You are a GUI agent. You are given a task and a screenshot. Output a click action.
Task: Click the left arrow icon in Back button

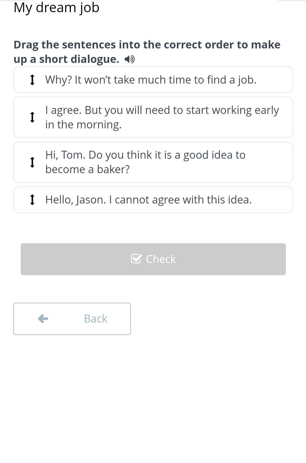43,319
